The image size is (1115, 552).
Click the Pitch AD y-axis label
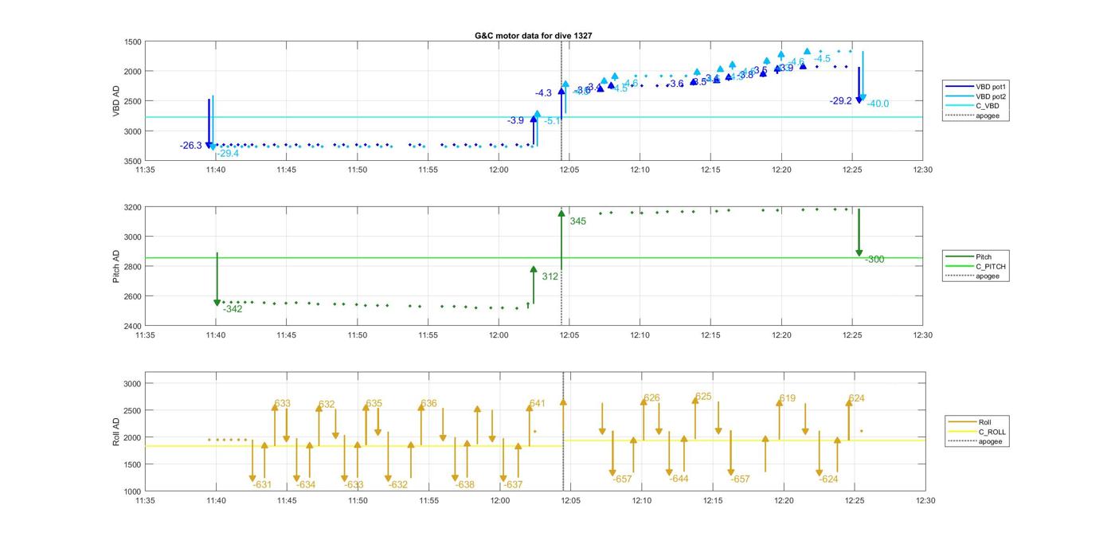(116, 266)
